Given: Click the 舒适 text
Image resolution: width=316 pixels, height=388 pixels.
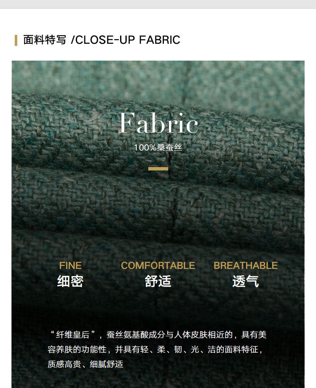Looking at the screenshot, I should (x=158, y=281).
